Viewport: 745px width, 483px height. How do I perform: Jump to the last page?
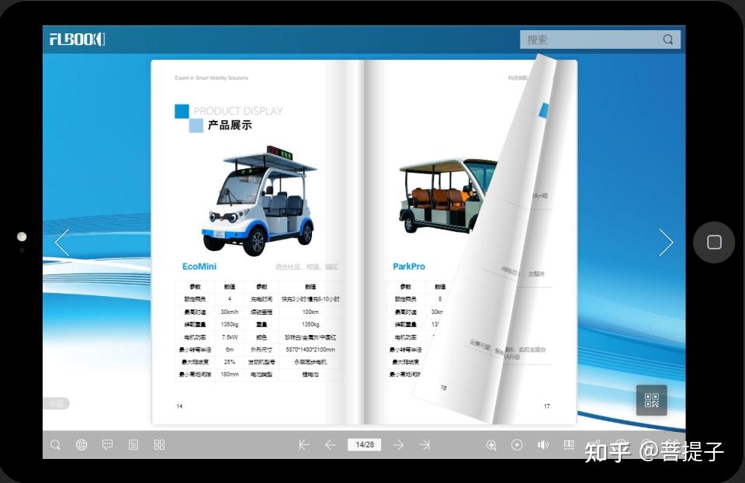click(x=424, y=445)
